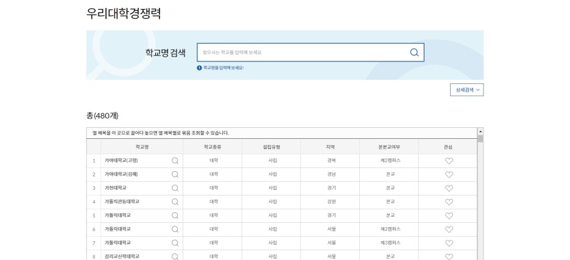Click the column grouping drop area bar

(x=282, y=133)
